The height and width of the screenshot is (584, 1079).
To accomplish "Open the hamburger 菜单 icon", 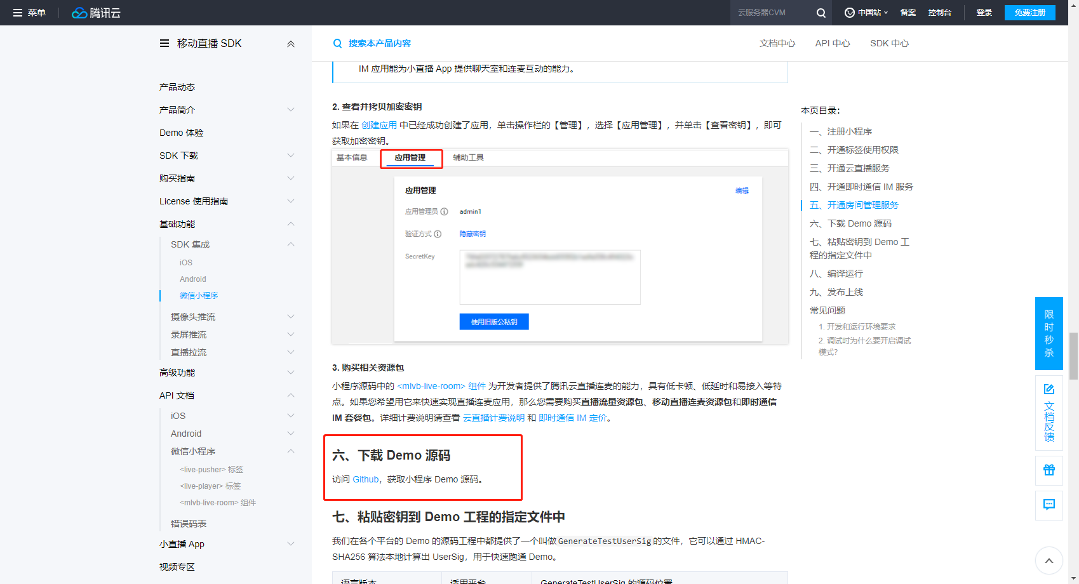I will click(18, 13).
